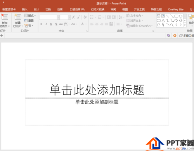
Task: Toggle Underline text formatting
Action: tap(51, 24)
